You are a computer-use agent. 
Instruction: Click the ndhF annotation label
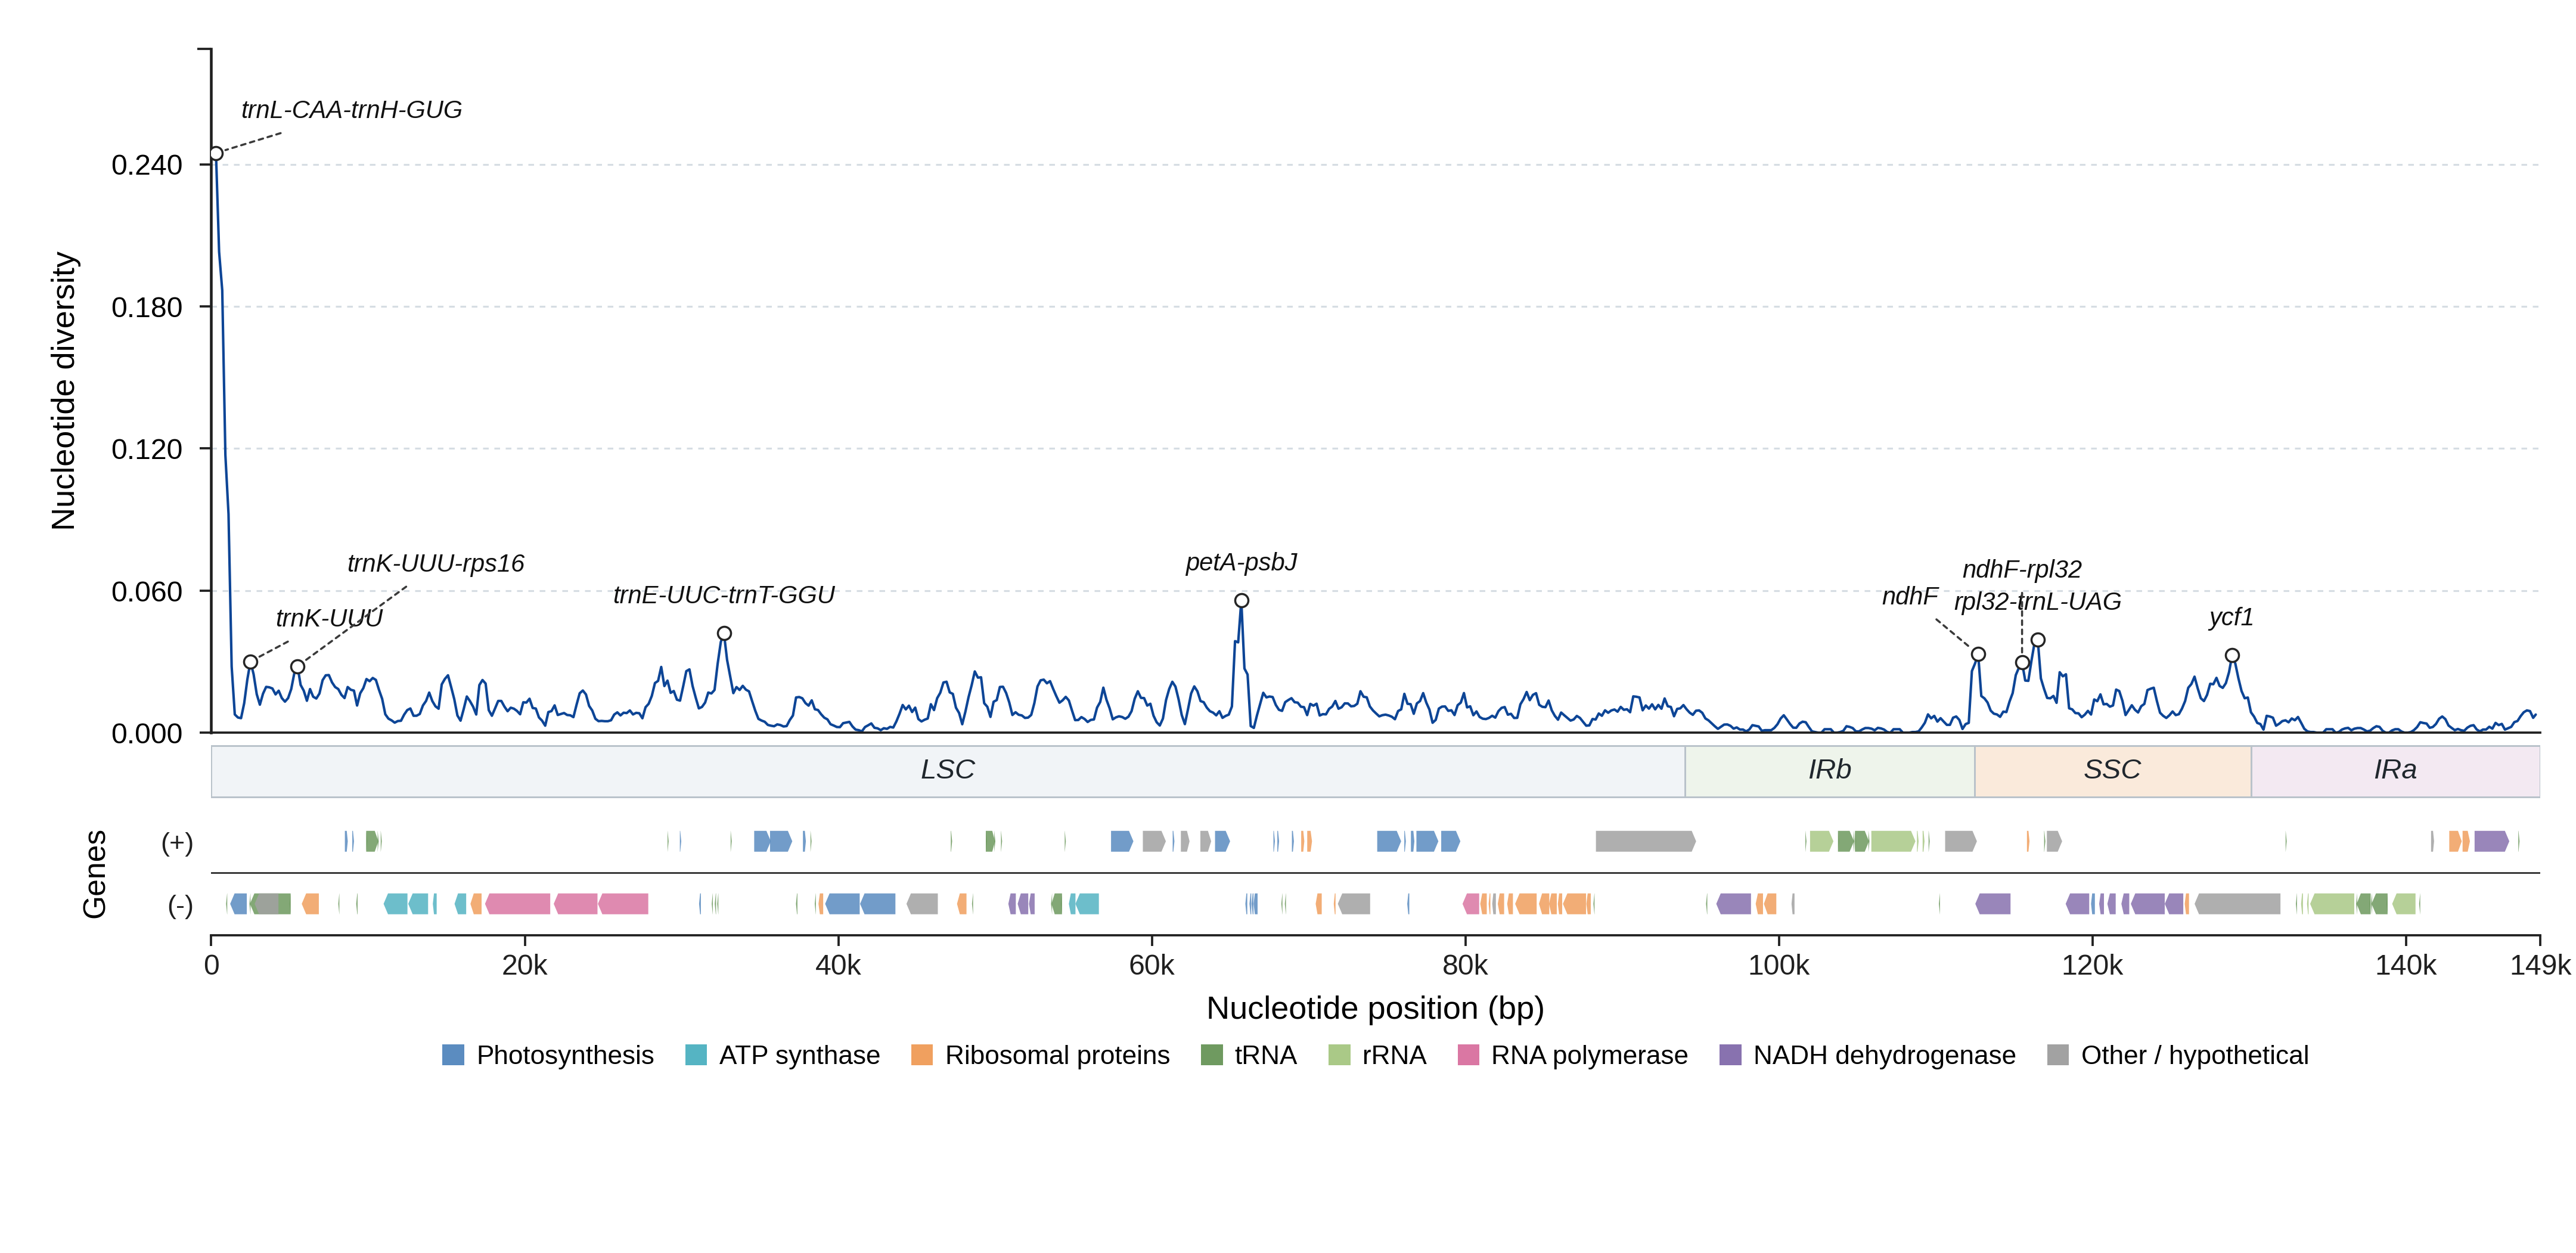(x=1910, y=597)
